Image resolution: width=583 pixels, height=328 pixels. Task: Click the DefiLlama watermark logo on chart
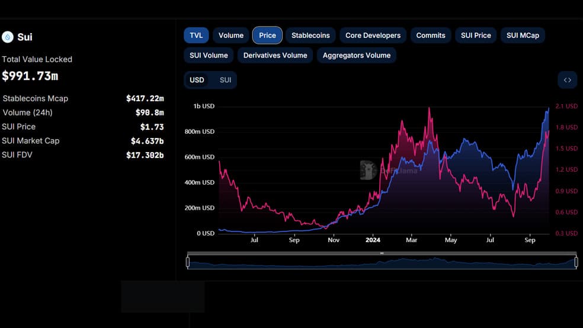point(389,171)
